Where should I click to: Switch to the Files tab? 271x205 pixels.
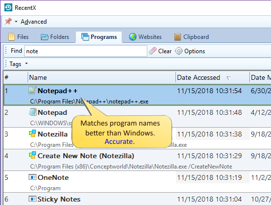(19, 37)
